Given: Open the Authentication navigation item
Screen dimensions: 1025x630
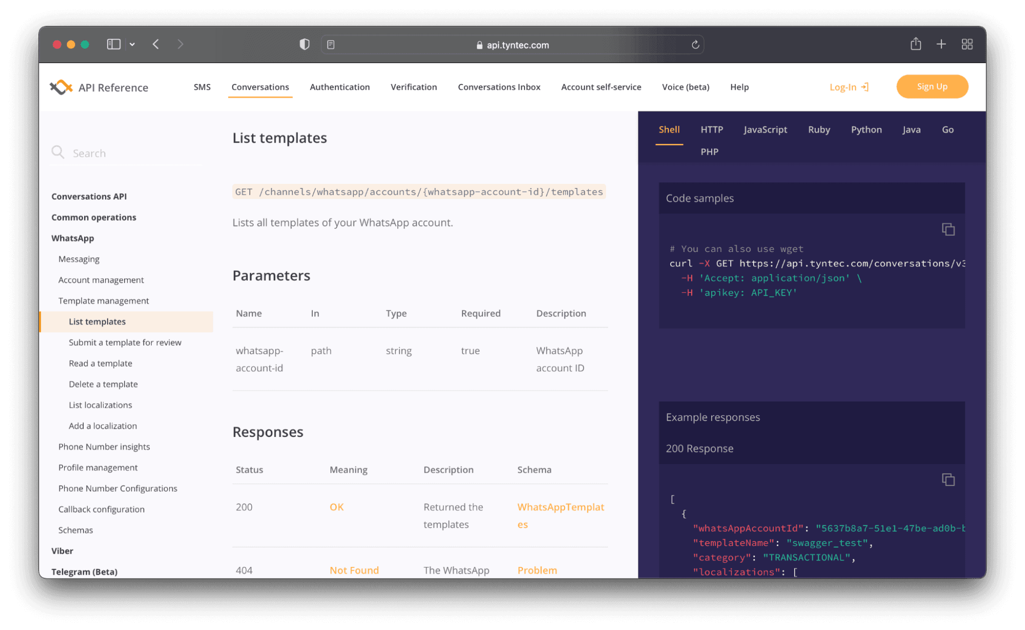Looking at the screenshot, I should pos(339,87).
